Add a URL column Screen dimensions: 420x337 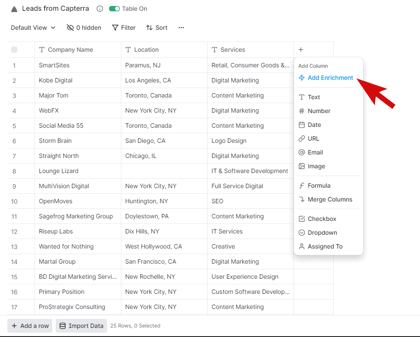328,139
